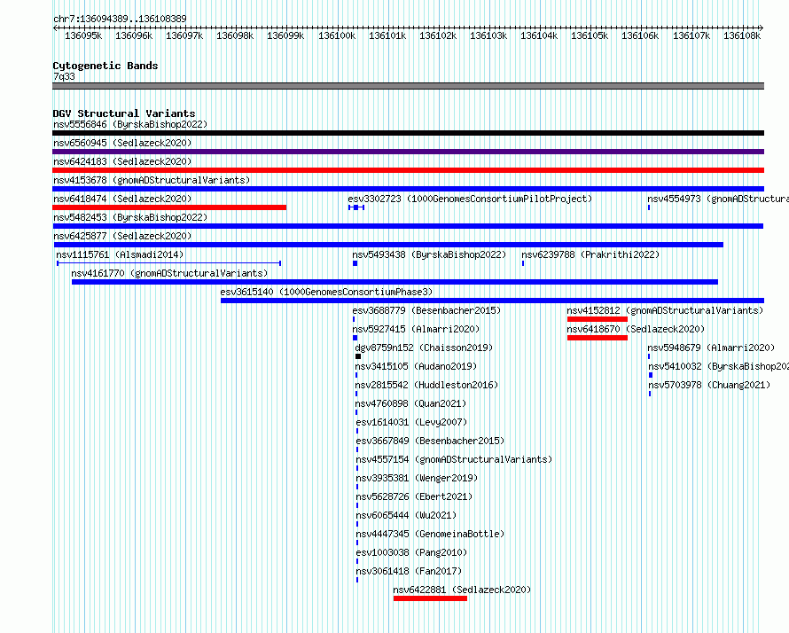The image size is (789, 633).
Task: Open esv3302723 (1000GenomesConsortiumPilotProject) label
Action: [470, 199]
